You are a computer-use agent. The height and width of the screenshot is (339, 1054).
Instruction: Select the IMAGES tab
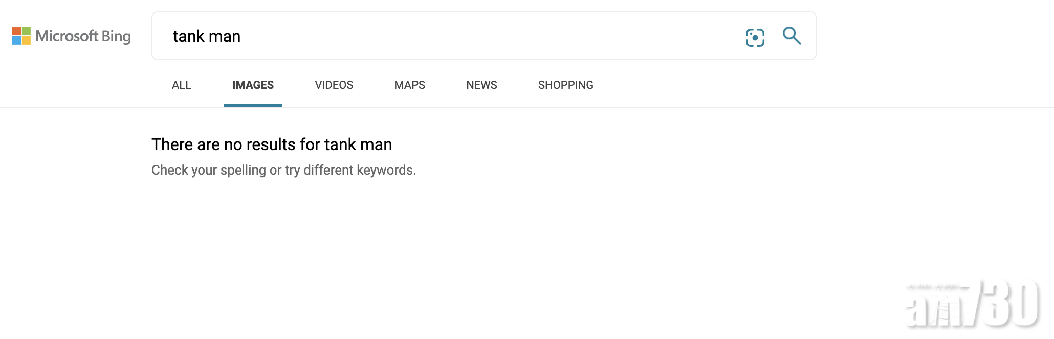[x=253, y=85]
